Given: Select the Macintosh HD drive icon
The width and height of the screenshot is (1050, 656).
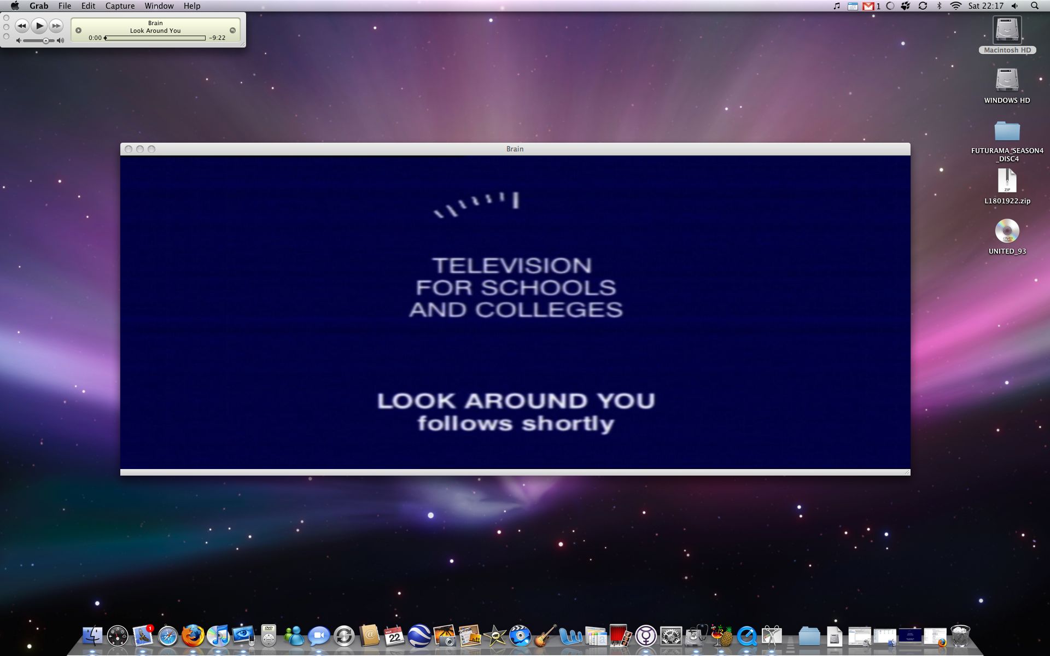Looking at the screenshot, I should tap(1007, 30).
